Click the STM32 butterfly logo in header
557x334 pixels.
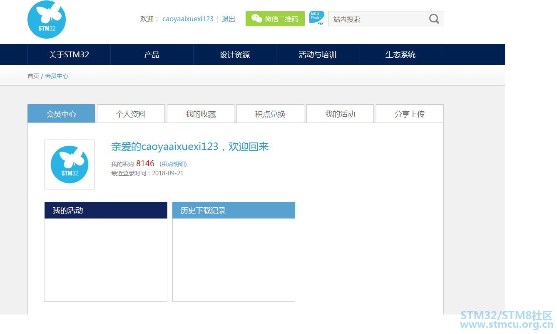[47, 20]
